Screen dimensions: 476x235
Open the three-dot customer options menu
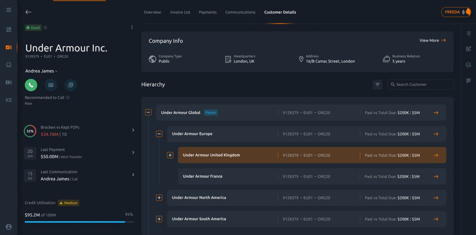pos(132,28)
